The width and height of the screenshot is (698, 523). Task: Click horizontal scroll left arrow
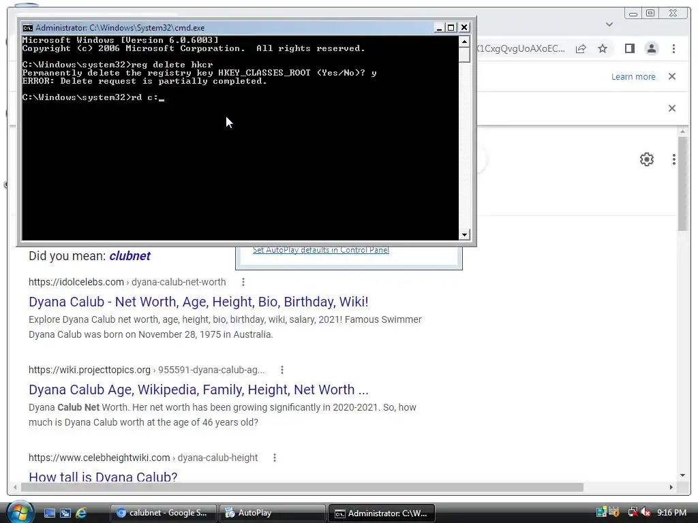coord(15,488)
